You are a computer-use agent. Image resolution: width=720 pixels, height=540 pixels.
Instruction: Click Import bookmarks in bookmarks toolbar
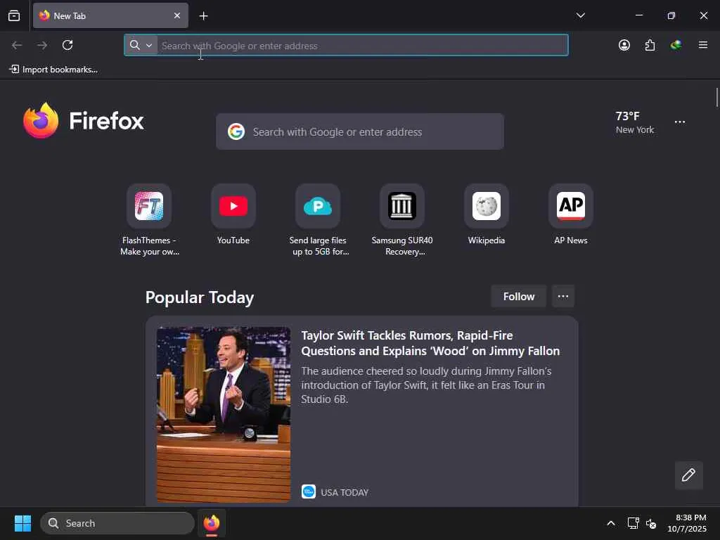53,70
